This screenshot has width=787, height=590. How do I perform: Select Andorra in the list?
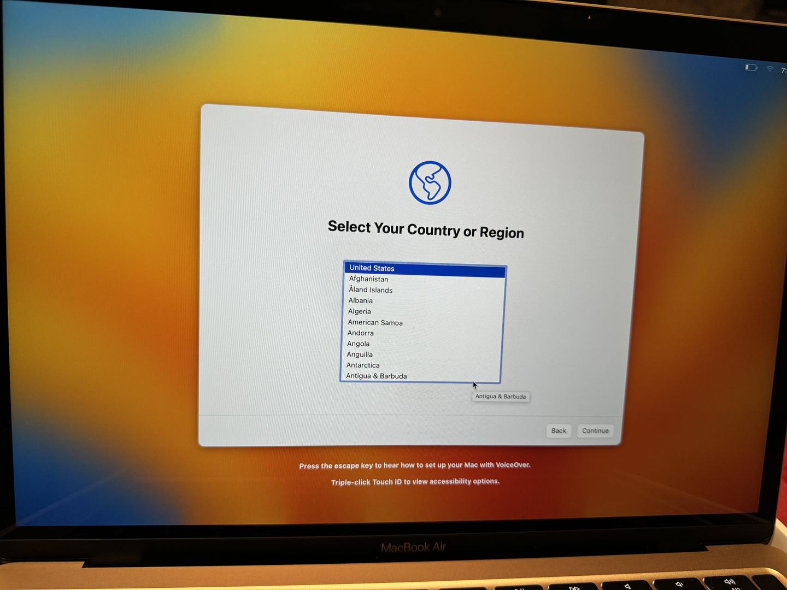click(421, 334)
